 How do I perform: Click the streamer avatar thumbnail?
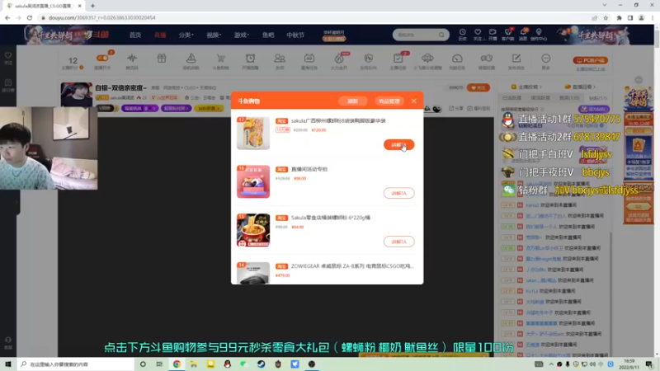point(76,94)
